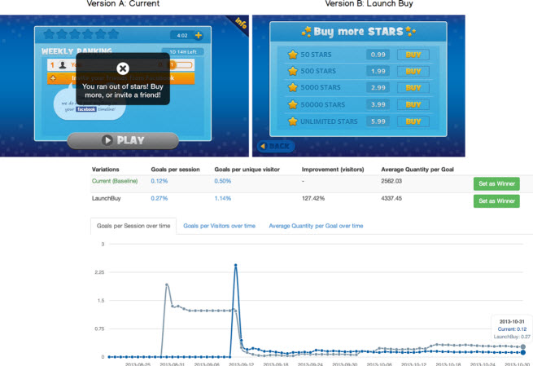Set LaunchBuy as Winner
Viewport: 533px width, 366px height.
[x=496, y=201]
